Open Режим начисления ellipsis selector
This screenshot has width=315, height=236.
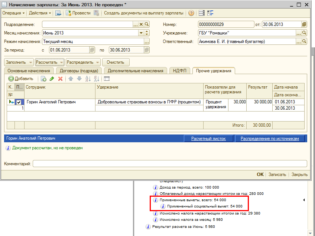[147, 41]
